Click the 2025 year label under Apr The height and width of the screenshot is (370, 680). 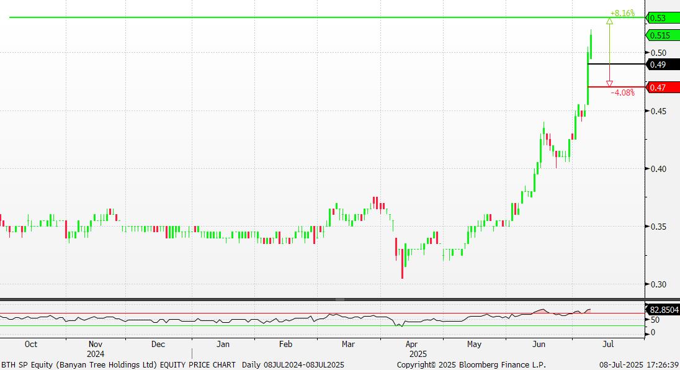coord(418,354)
